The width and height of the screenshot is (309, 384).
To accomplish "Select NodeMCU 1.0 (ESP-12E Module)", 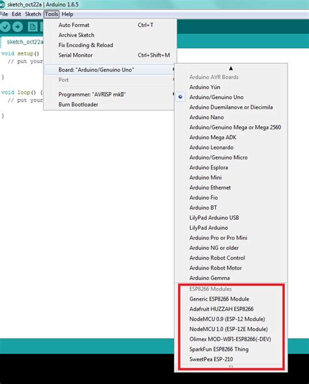I will pyautogui.click(x=231, y=329).
